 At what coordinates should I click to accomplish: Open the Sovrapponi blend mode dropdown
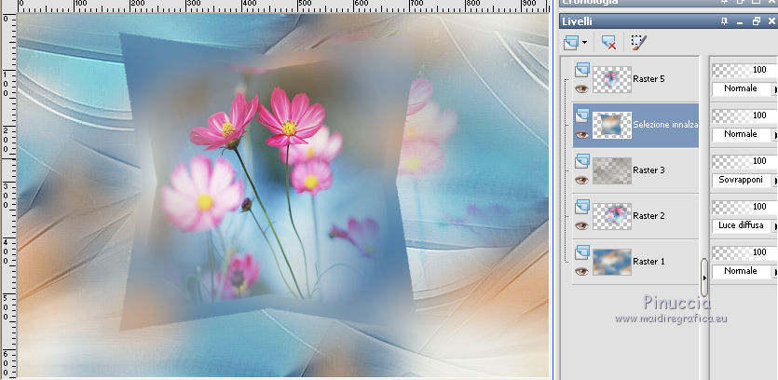[x=744, y=180]
